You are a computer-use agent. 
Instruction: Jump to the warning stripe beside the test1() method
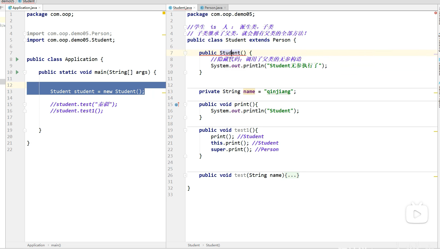436,131
